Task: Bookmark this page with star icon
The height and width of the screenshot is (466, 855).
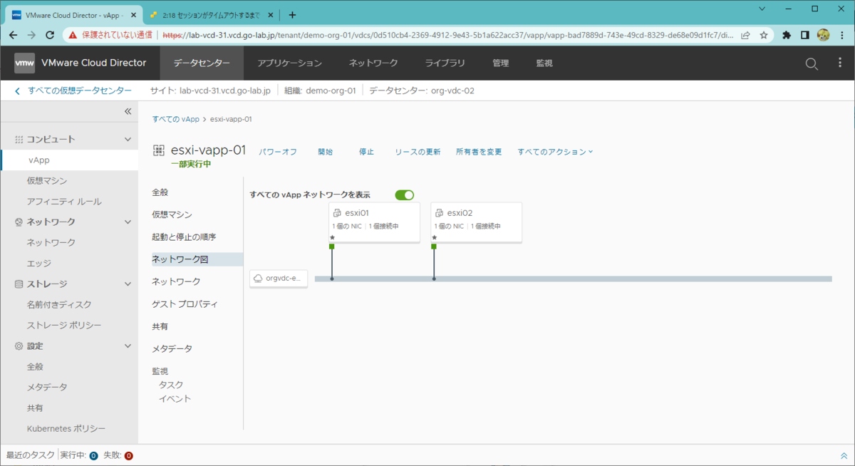Action: (x=764, y=34)
